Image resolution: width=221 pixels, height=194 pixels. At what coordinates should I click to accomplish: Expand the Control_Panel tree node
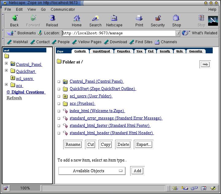(x=6, y=63)
